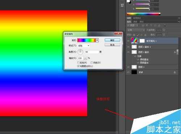This screenshot has height=134, width=181.
Task: Hide the 背景 background layer via its eye icon
Action: [129, 72]
